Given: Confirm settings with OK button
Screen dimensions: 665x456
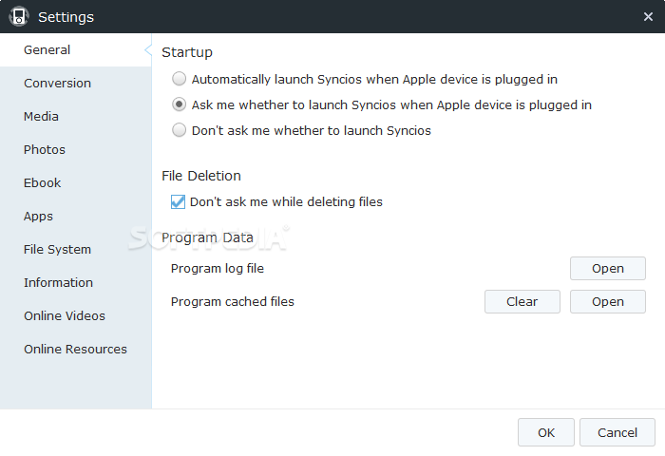Looking at the screenshot, I should (x=546, y=432).
